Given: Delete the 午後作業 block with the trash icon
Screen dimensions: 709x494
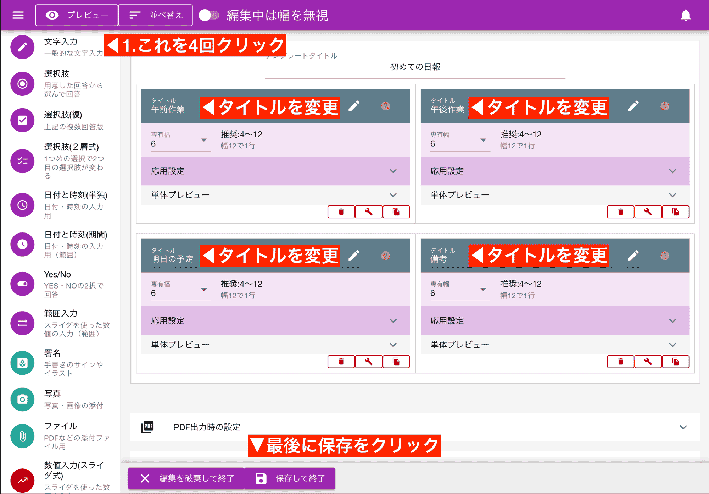Looking at the screenshot, I should (620, 212).
